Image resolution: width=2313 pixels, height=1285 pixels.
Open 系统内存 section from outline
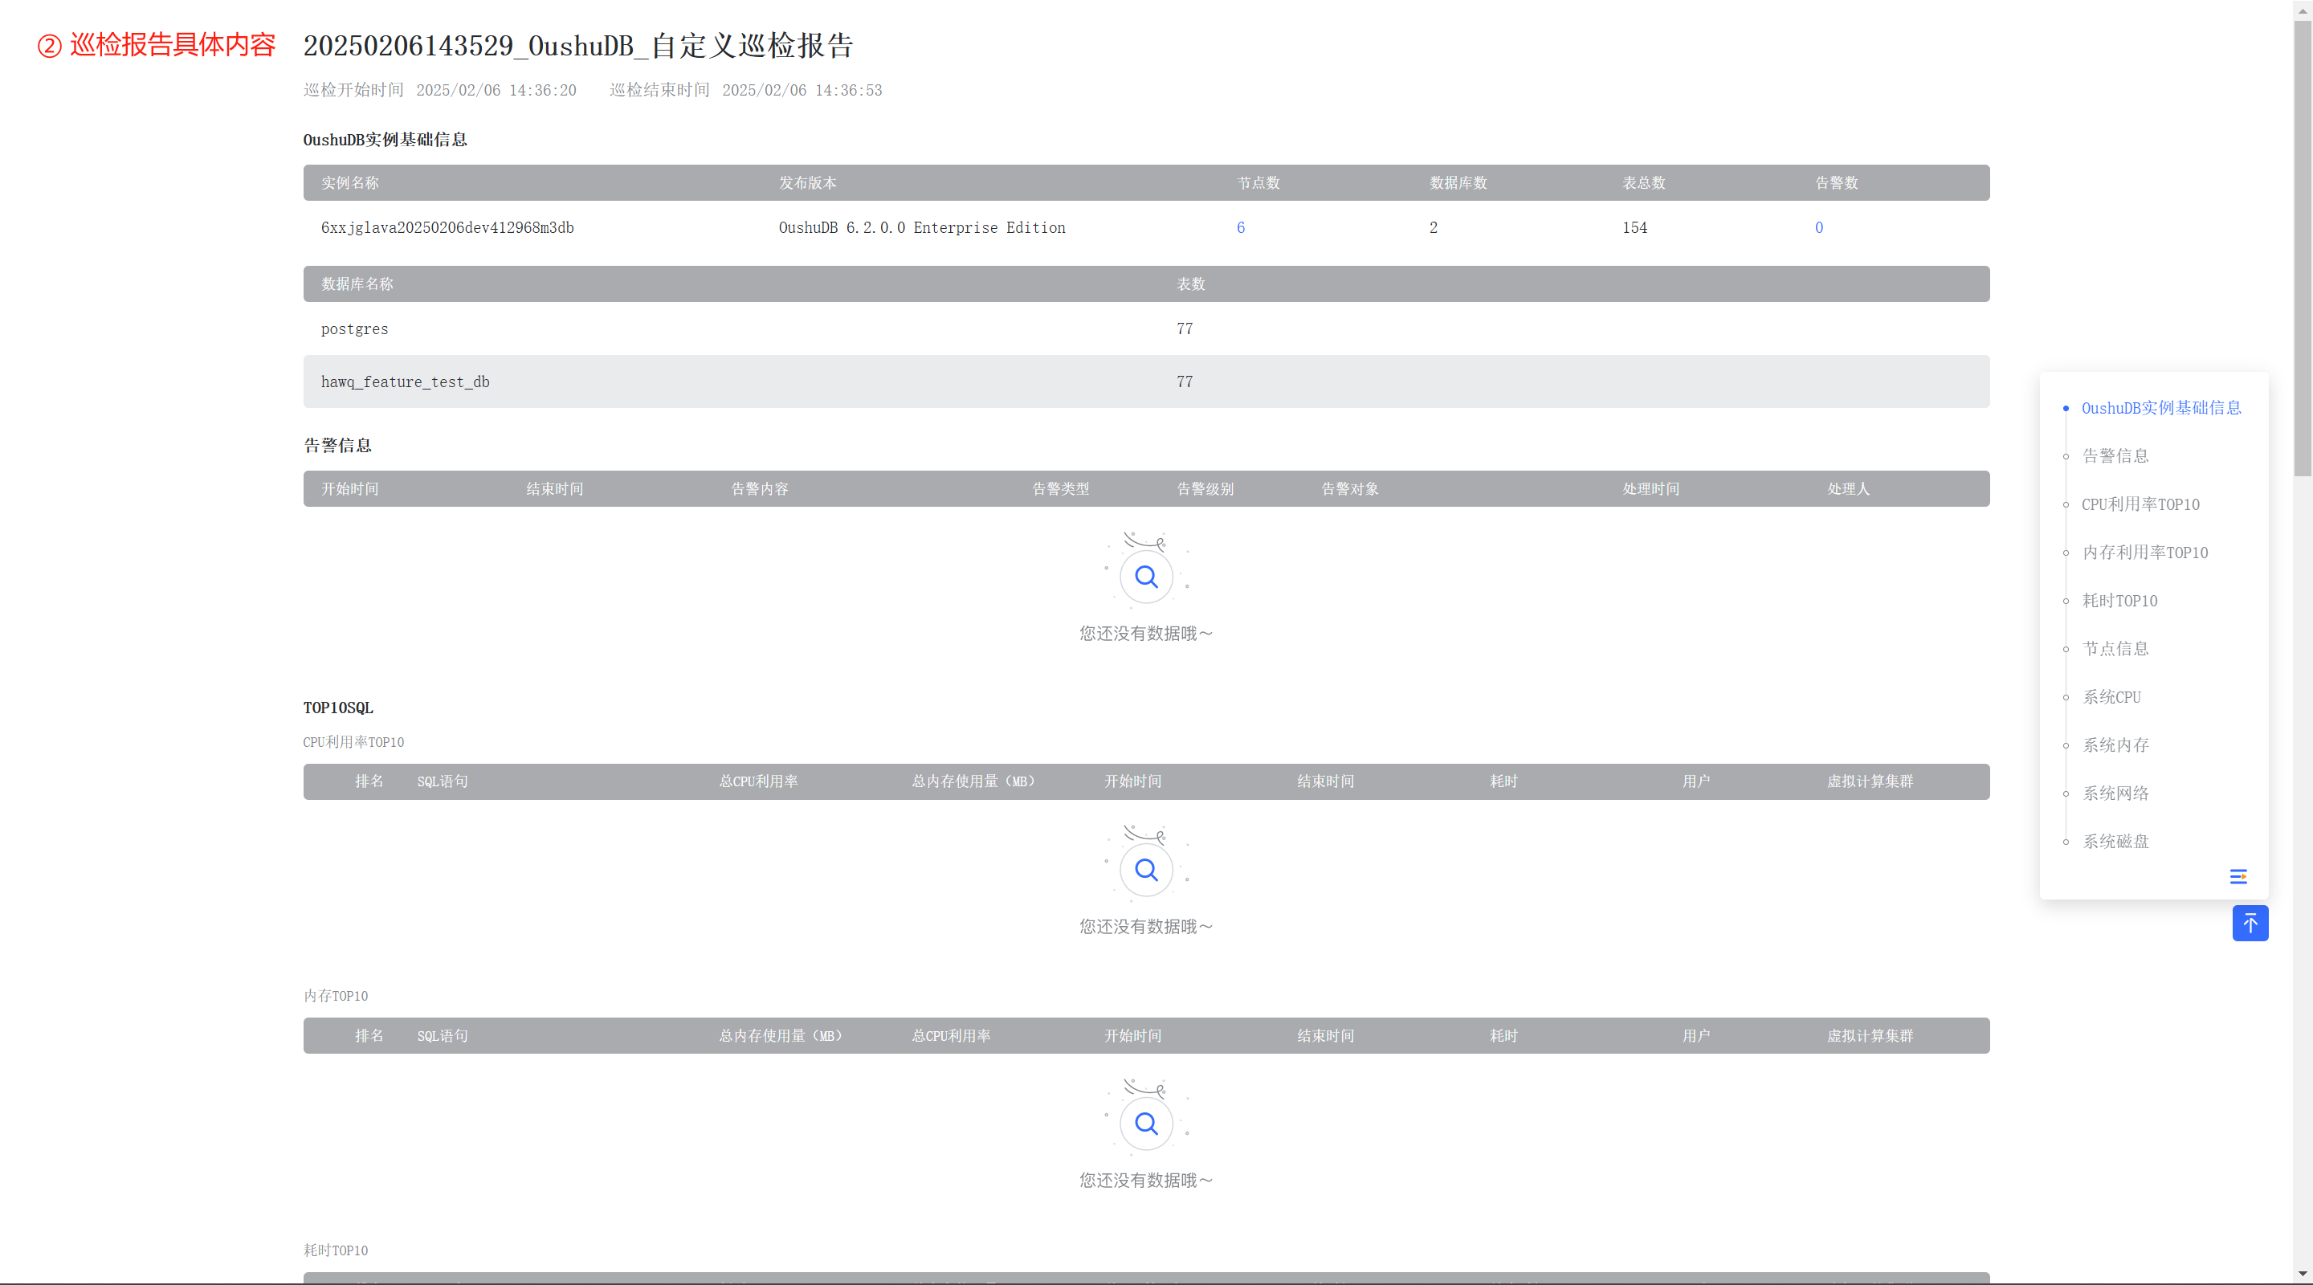tap(2115, 745)
